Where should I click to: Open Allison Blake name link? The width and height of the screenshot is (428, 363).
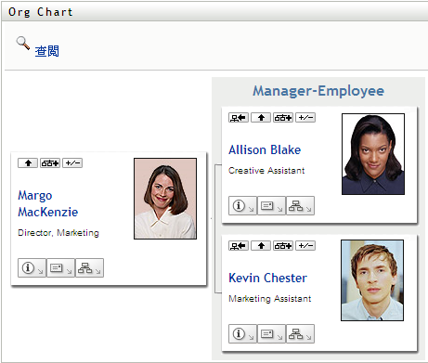click(x=265, y=149)
